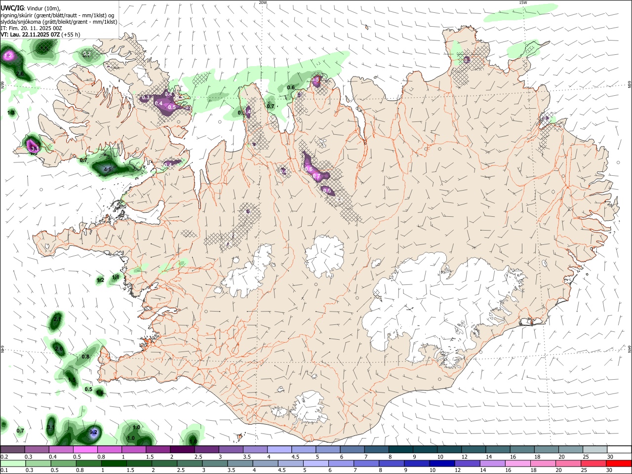Pick the 12 swatch in the lower rain legend
This screenshot has width=632, height=474.
coord(467,464)
